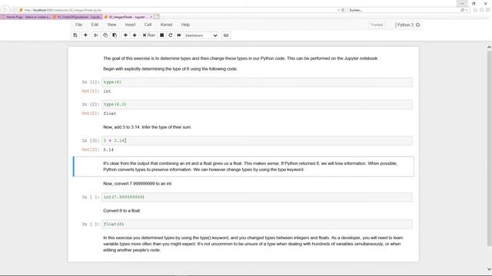The image size is (492, 276).
Task: Click the output value 8.14
Action: coord(108,150)
